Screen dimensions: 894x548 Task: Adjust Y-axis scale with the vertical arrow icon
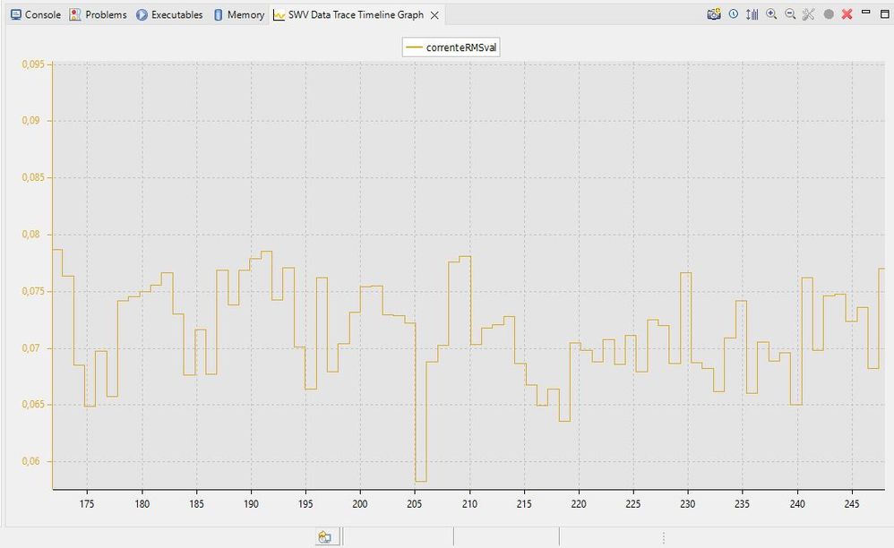pos(752,14)
